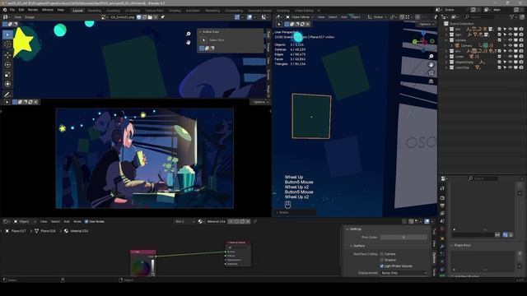Image resolution: width=527 pixels, height=296 pixels.
Task: Click the green Y axis on navigation gizmo
Action: [415, 42]
